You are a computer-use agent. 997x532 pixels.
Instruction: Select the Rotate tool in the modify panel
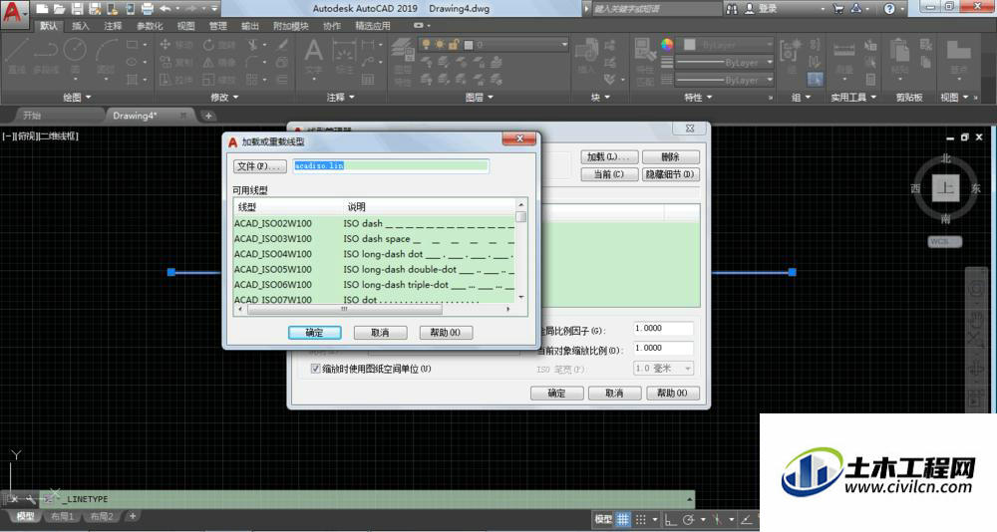pos(220,45)
